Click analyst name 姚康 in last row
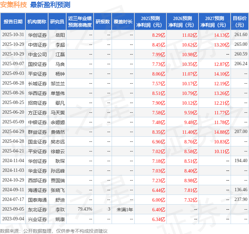The width and height of the screenshot is (249, 234). [x=60, y=219]
